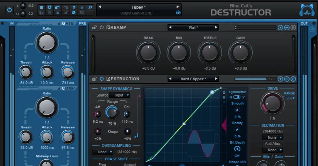Open the Decimation dropdown set to None
The height and width of the screenshot is (166, 318).
272,137
